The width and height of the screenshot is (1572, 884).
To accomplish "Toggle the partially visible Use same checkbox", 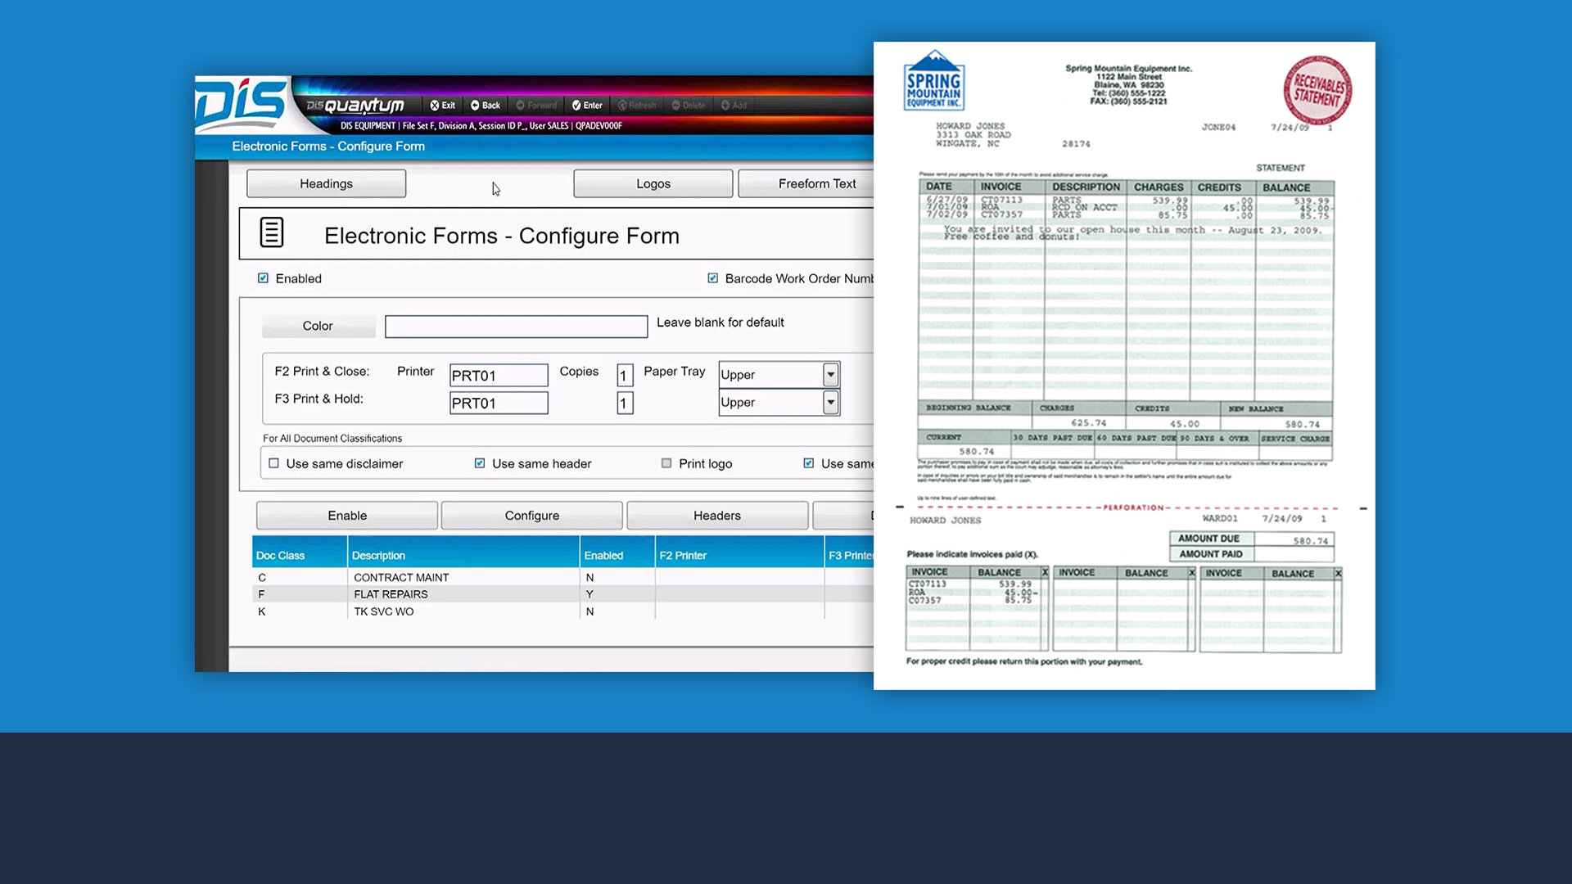I will (809, 463).
